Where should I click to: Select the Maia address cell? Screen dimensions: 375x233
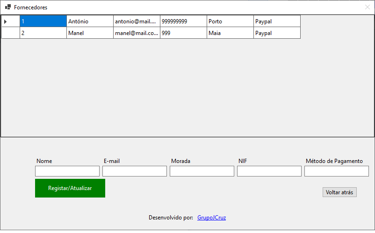[230, 33]
